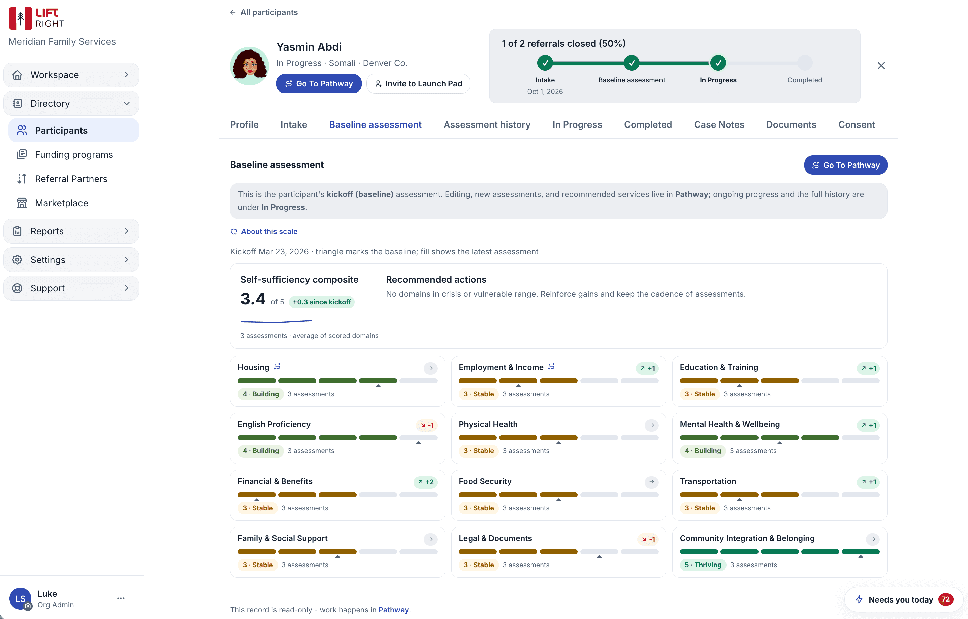
Task: Expand the Support section chevron
Action: pyautogui.click(x=126, y=288)
